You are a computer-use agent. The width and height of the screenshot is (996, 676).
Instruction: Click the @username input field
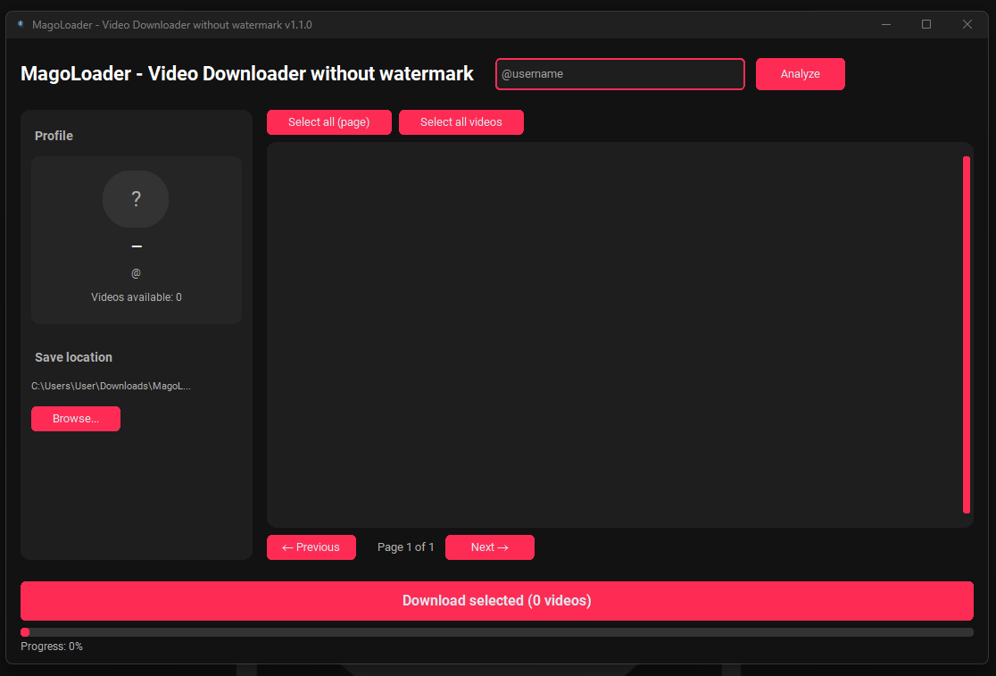(619, 74)
